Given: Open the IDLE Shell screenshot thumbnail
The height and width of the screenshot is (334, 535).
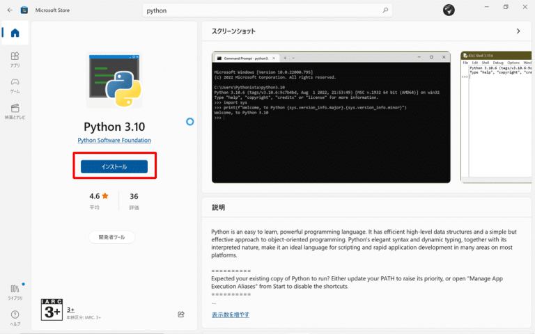Looking at the screenshot, I should click(497, 117).
